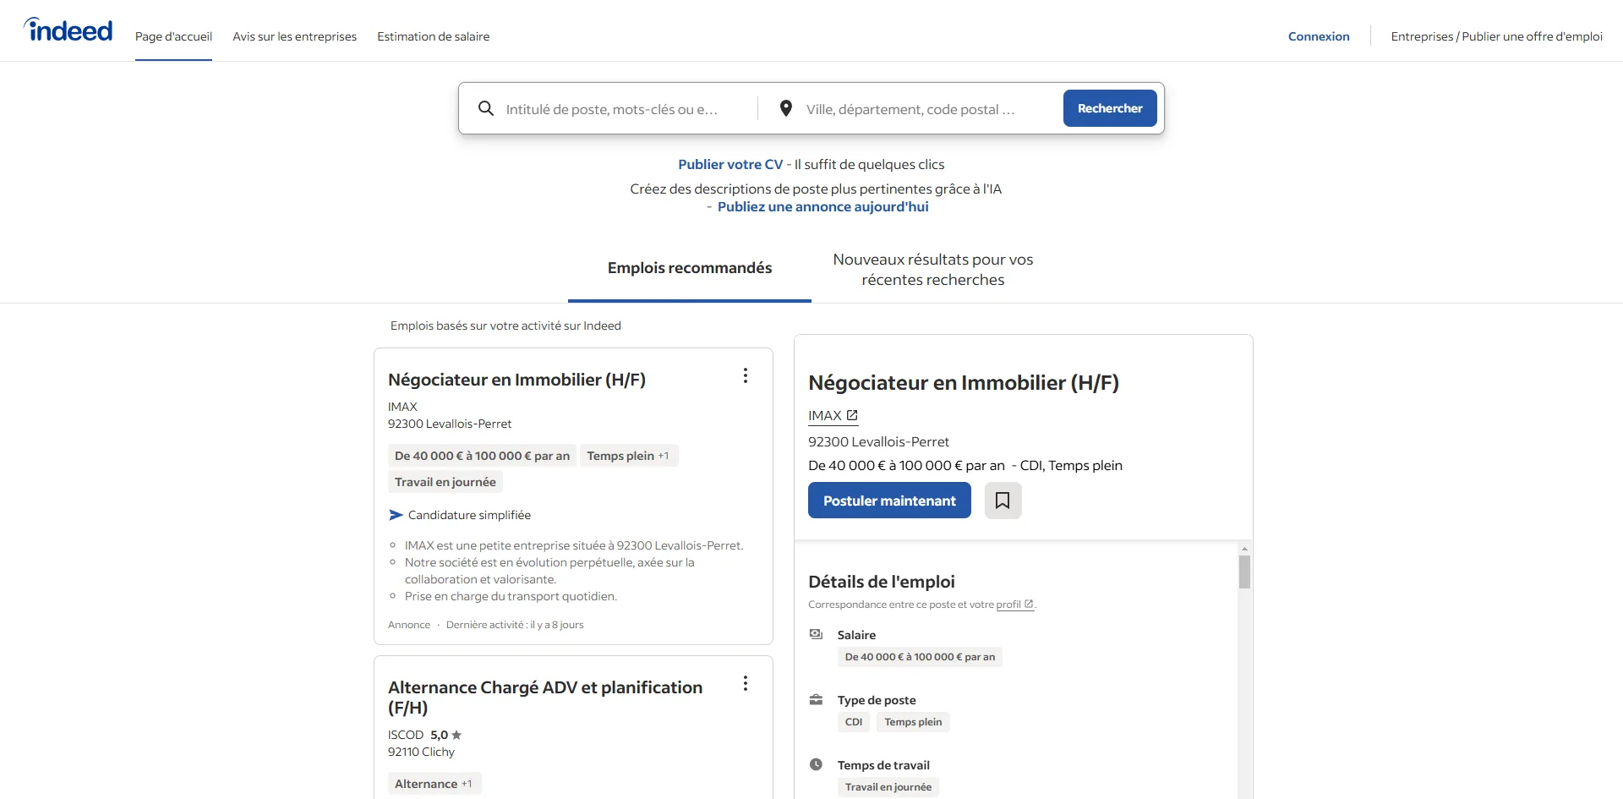Click the Type de poste briefcase icon
The width and height of the screenshot is (1623, 799).
point(816,699)
